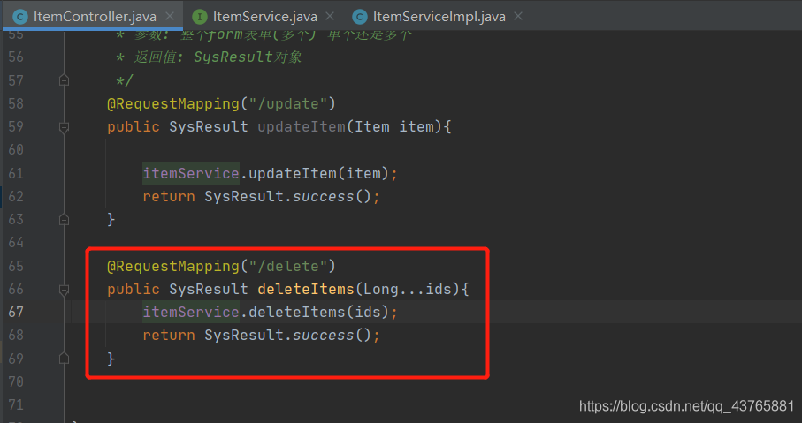Viewport: 802px width, 423px height.
Task: Click the success() call on line 68
Action: [x=332, y=335]
